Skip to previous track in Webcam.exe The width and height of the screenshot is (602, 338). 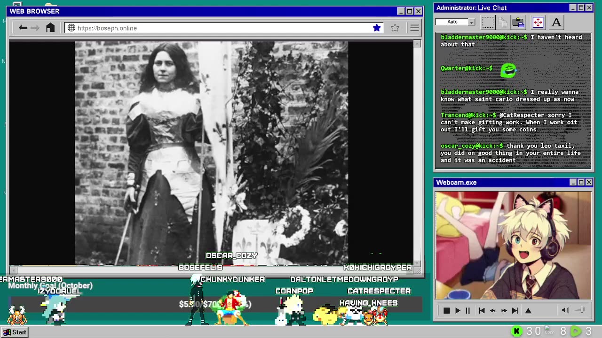click(482, 310)
